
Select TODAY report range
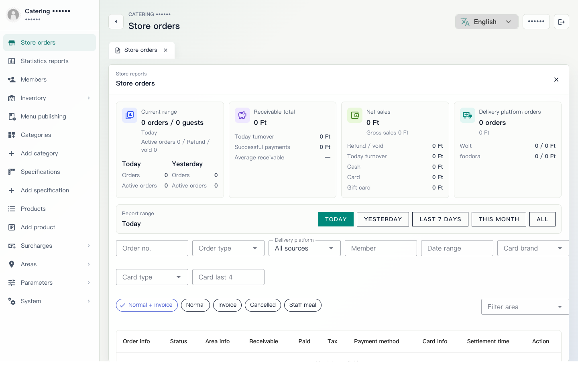[336, 219]
